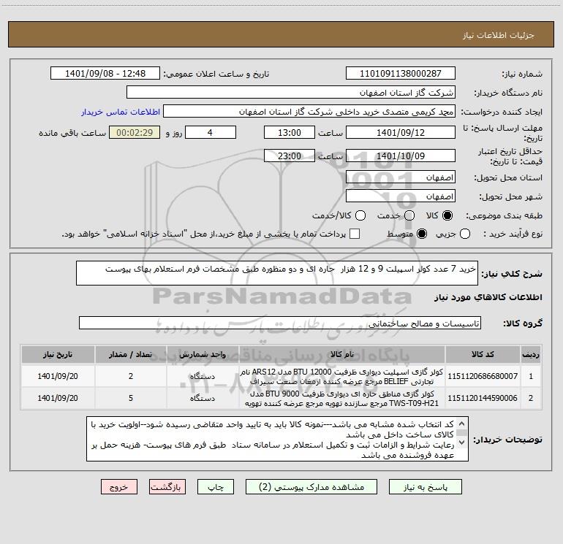Screen dimensions: 563x544
Task: Click the خروج exit button
Action: tap(119, 487)
